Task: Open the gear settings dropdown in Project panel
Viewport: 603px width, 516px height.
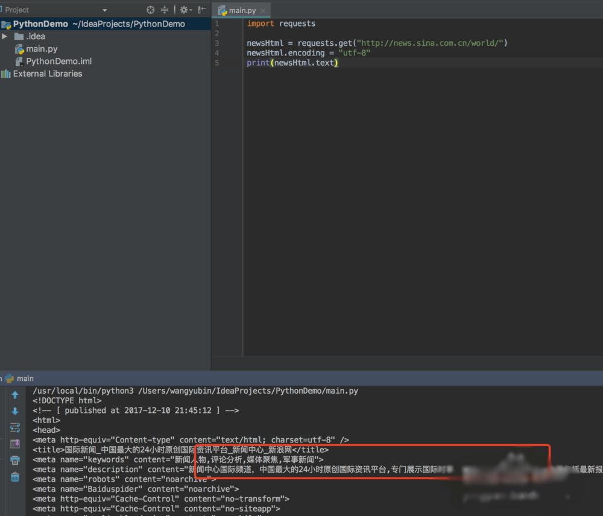Action: click(x=185, y=10)
